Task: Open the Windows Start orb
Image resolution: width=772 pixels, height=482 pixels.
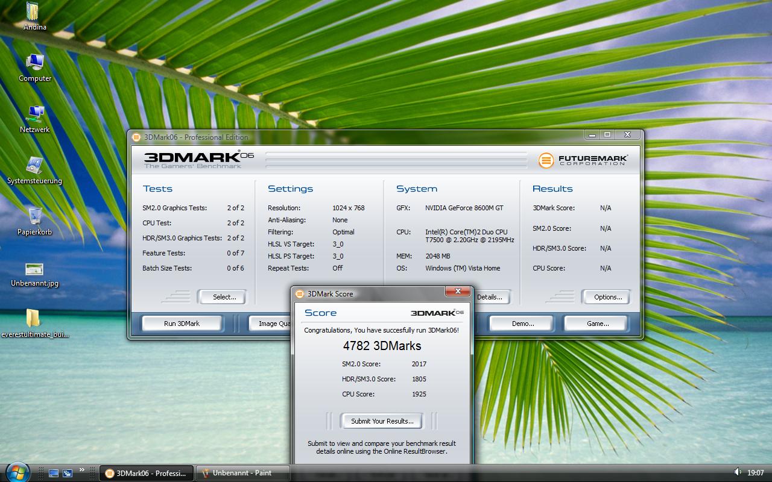Action: pos(16,472)
